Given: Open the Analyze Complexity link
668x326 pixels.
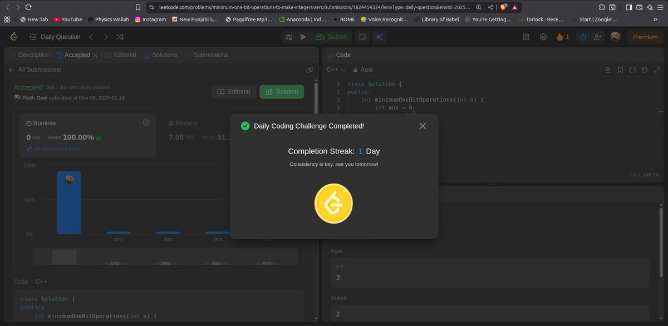Looking at the screenshot, I should 53,149.
